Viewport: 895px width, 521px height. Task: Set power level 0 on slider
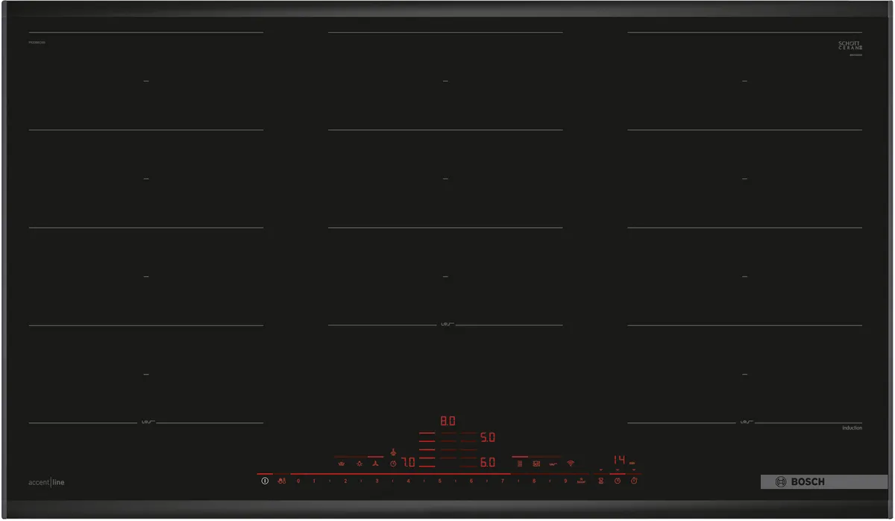pyautogui.click(x=298, y=481)
